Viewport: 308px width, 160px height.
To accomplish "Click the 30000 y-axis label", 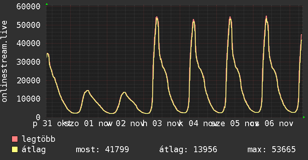I will (28, 62).
